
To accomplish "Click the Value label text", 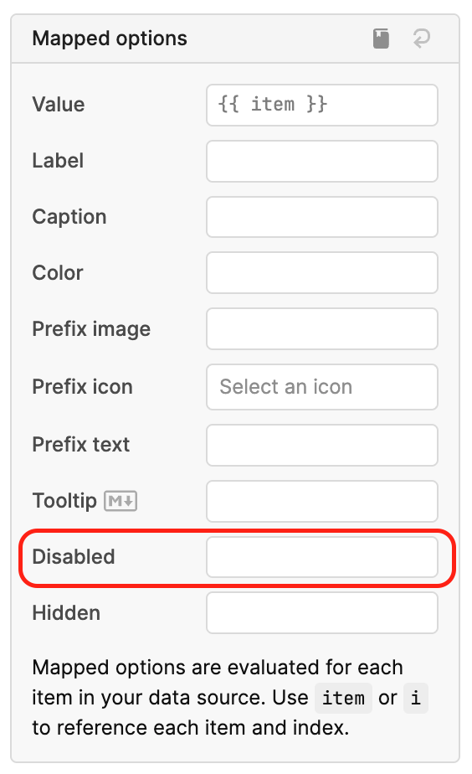I will (x=59, y=105).
